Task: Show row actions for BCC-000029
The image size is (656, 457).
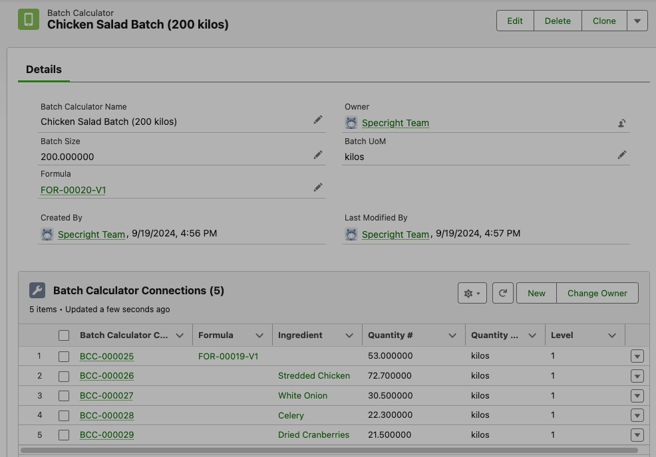Action: (637, 435)
